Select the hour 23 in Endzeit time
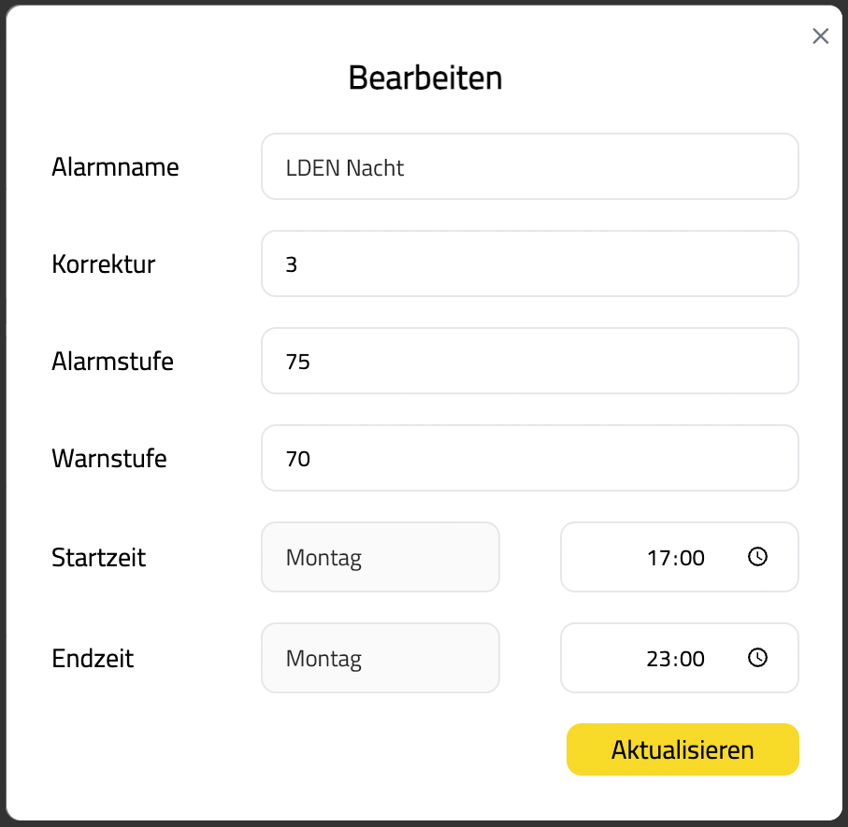Image resolution: width=848 pixels, height=827 pixels. coord(658,659)
